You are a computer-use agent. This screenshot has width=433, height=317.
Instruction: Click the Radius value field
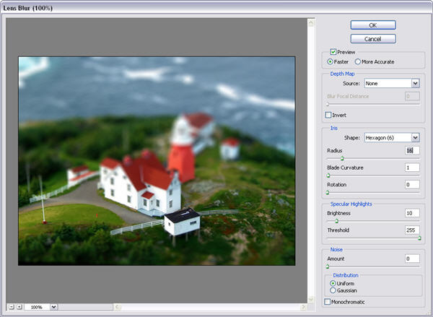(412, 150)
